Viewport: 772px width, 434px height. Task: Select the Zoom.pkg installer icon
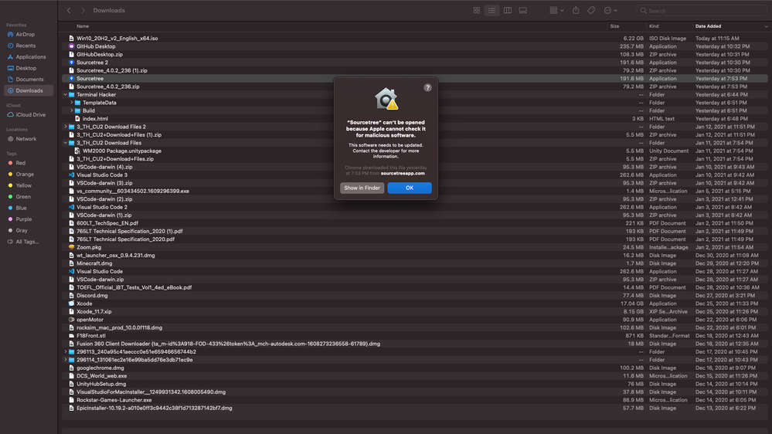71,248
